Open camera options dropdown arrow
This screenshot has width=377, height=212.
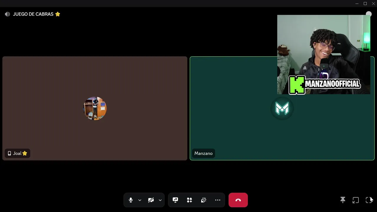pos(160,200)
